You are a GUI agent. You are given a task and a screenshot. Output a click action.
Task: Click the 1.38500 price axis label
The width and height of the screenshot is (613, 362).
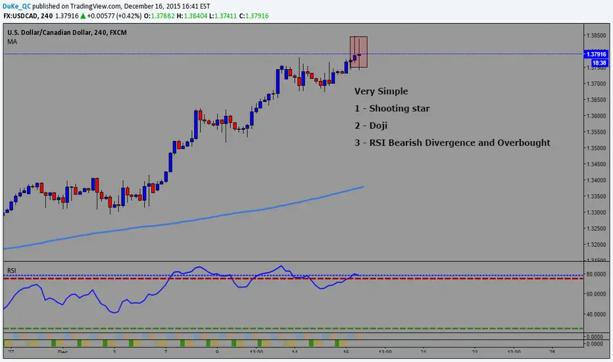tap(596, 36)
